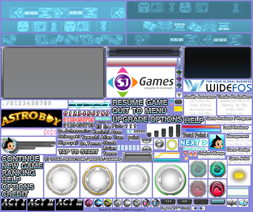Click the yellow ring icon

coord(172,144)
